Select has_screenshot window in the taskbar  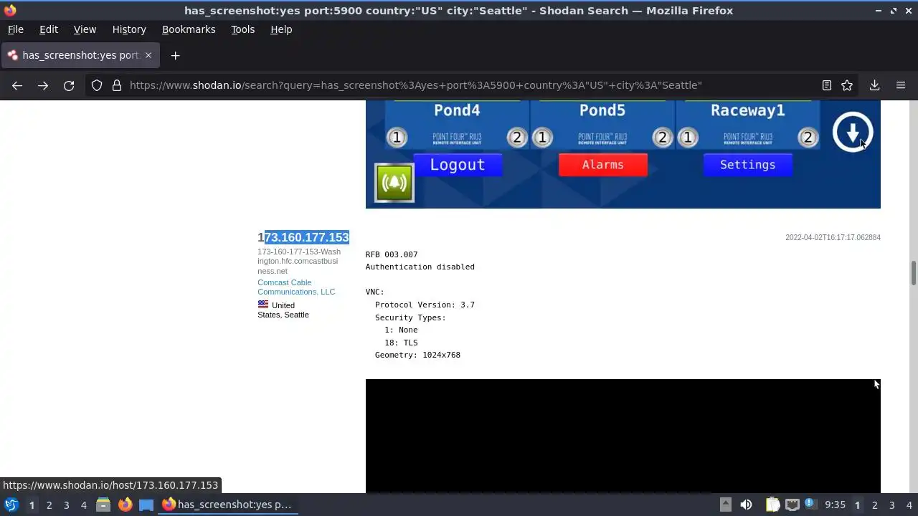point(227,505)
